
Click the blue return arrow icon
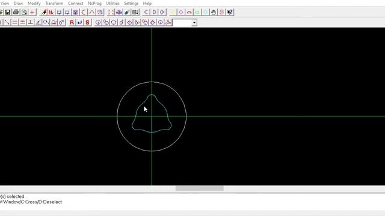point(79,23)
